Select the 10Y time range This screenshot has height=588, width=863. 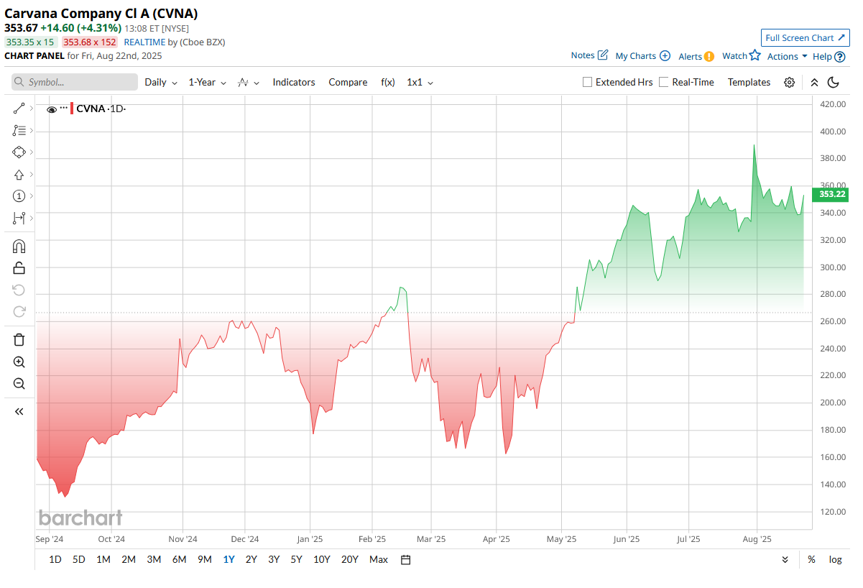tap(322, 560)
